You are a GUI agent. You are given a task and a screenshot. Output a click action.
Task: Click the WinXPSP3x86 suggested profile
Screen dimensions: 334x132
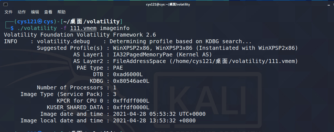point(174,48)
